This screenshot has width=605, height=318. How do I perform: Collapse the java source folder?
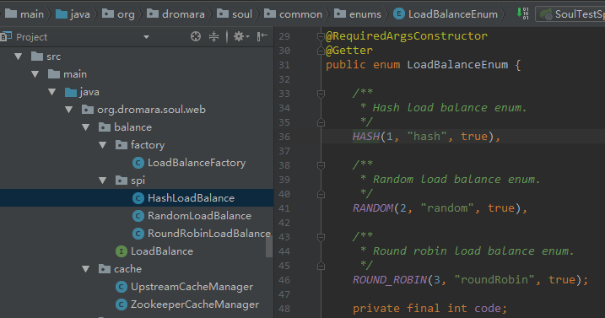point(52,92)
